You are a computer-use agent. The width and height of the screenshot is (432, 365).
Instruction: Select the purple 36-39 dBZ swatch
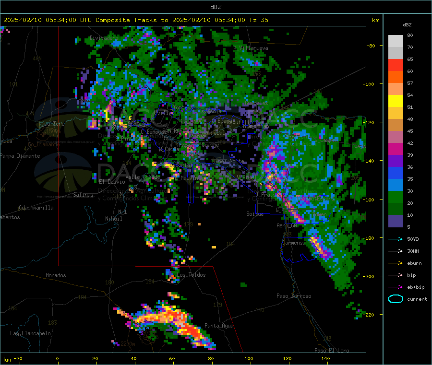396,161
